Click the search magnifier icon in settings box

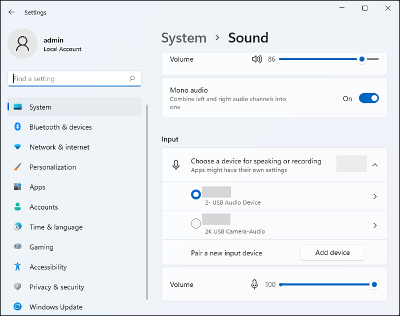pos(132,79)
